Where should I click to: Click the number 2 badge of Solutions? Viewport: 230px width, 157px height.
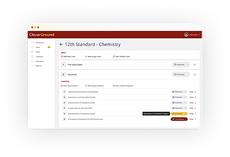tap(63, 75)
